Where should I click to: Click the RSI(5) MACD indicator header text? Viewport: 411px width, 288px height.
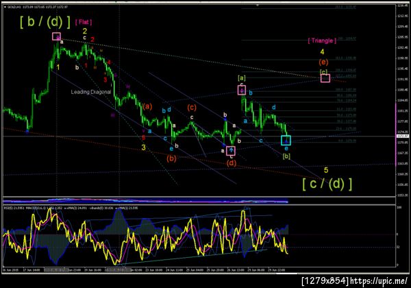point(71,208)
